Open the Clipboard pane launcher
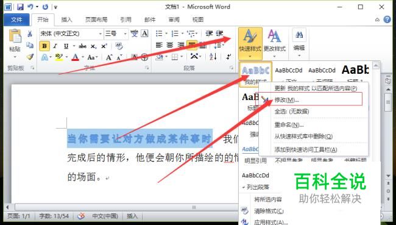This screenshot has width=396, height=225. 32,68
